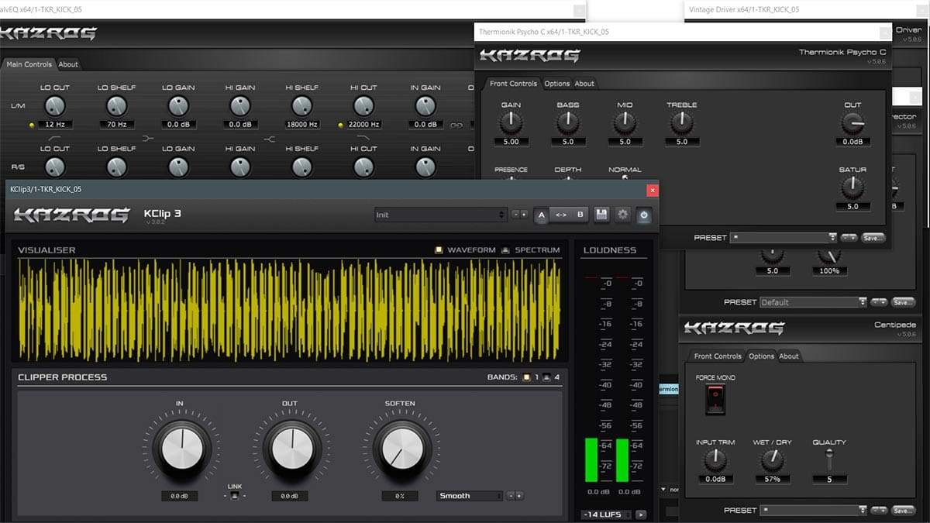Select the A state in KClip 3

(x=542, y=215)
